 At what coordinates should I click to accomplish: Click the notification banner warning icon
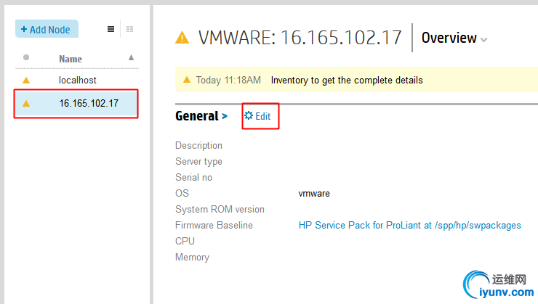pos(187,80)
